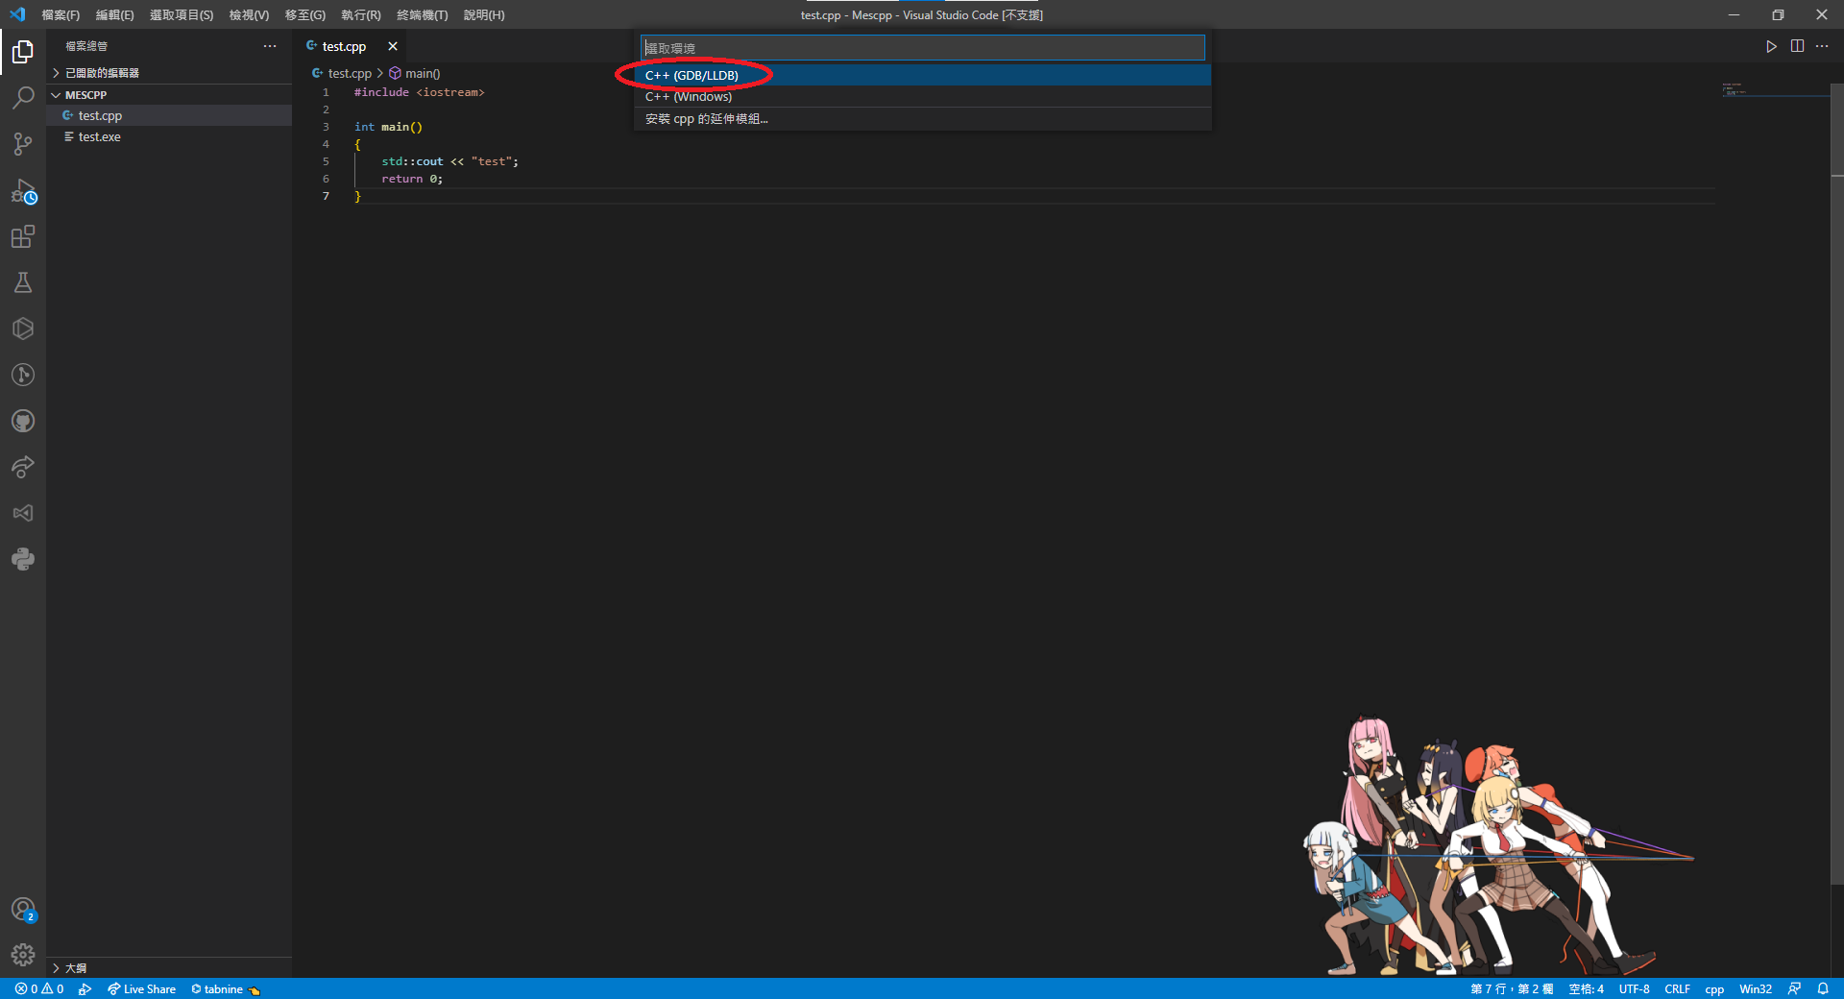This screenshot has height=999, width=1844.
Task: Click the VS Code logo icon
Action: tap(16, 14)
